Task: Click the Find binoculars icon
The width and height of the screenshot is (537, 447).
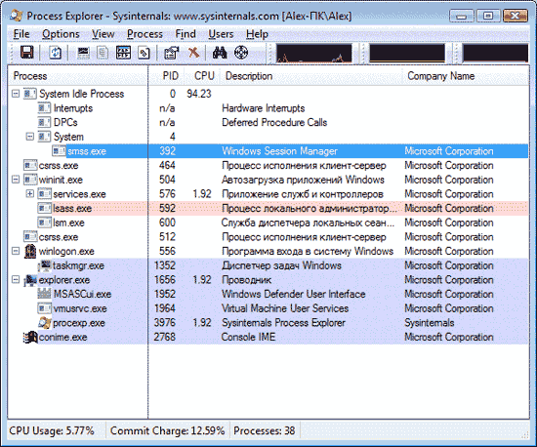Action: point(220,53)
